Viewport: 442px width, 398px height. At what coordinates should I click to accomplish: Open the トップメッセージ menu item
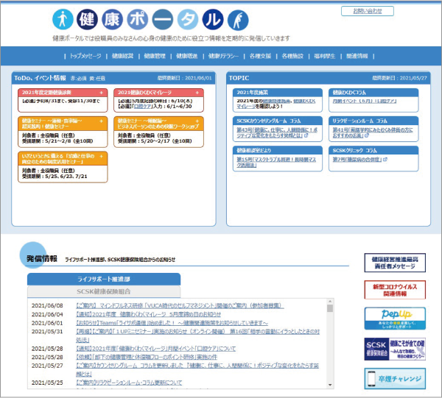point(87,56)
